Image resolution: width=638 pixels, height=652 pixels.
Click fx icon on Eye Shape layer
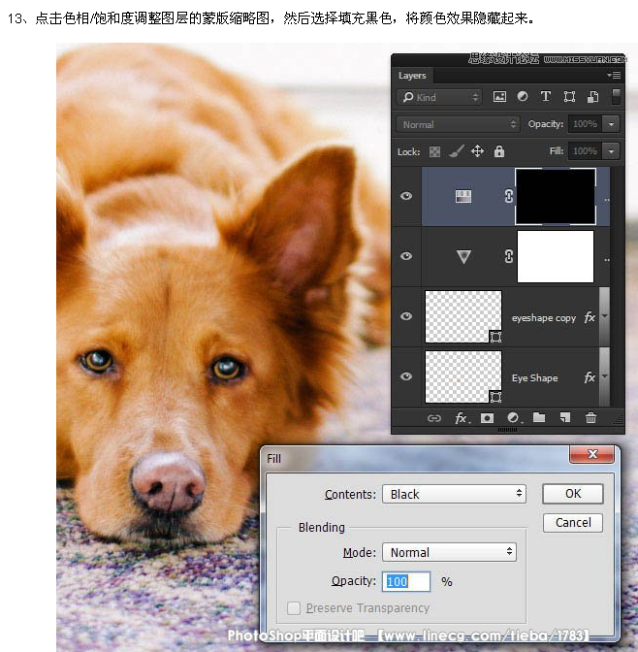pos(590,377)
